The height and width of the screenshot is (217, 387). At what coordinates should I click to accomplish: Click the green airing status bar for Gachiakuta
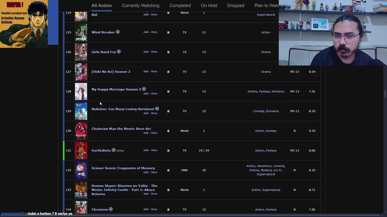(64, 150)
